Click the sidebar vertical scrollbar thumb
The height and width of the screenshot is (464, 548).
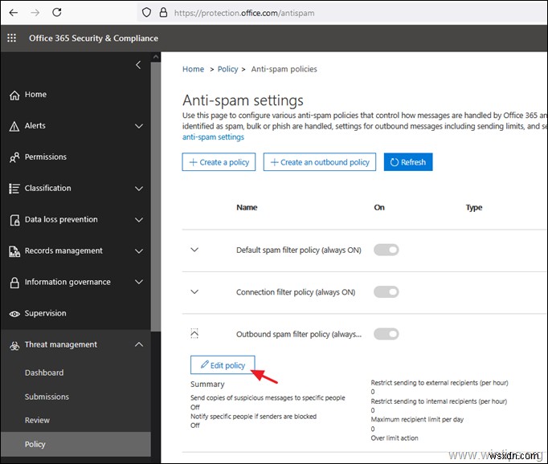pos(156,196)
